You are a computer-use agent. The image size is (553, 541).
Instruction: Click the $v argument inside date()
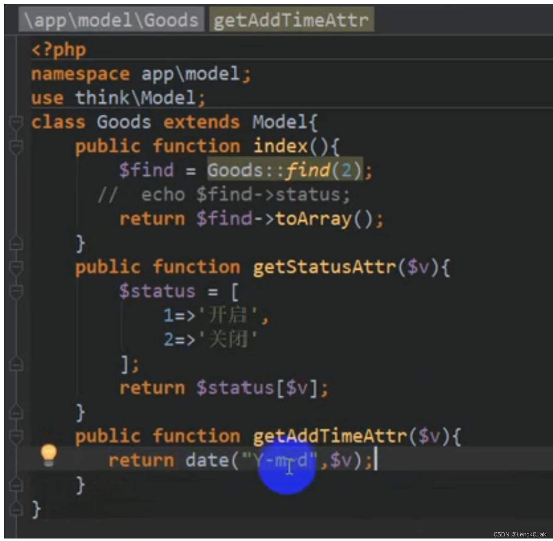pos(341,460)
